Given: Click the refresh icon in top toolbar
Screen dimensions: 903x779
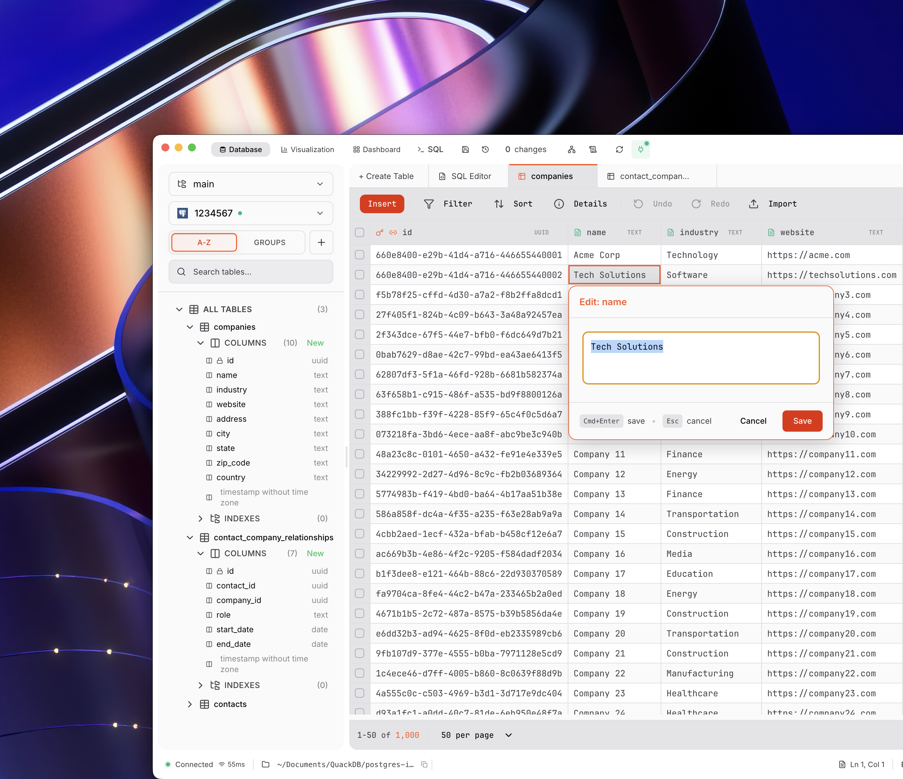Looking at the screenshot, I should [x=619, y=149].
